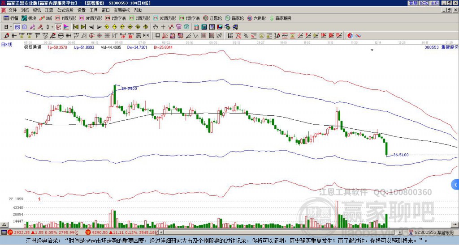
Task: Click the 深 Shenzhen index status entry
Action: [121, 232]
